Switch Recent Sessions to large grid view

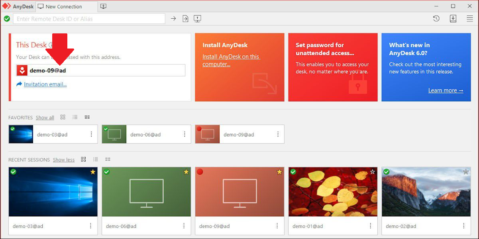(x=83, y=159)
